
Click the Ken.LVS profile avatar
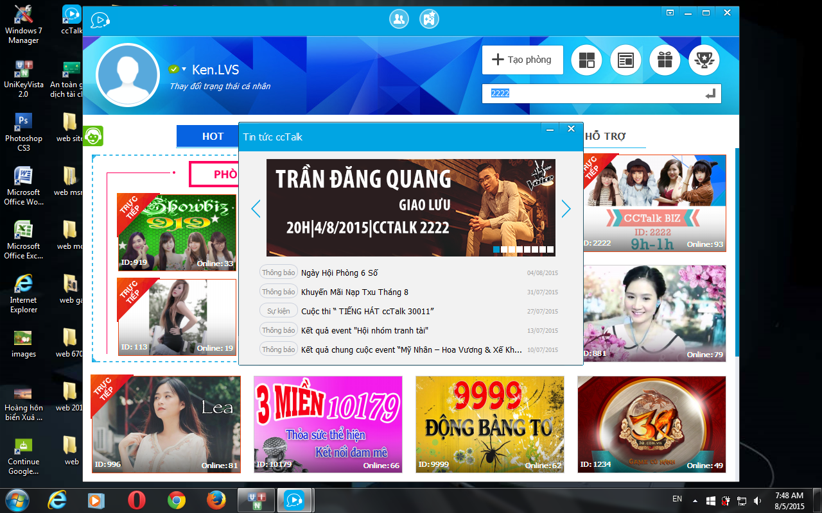pos(127,76)
